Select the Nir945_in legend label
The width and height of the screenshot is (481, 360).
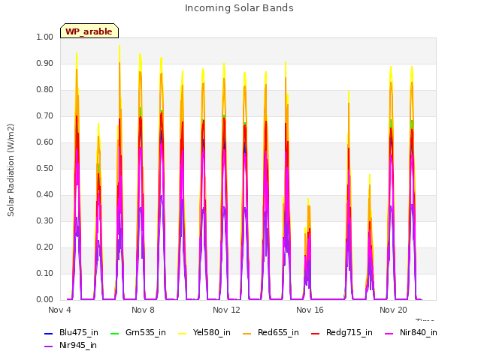coord(78,345)
